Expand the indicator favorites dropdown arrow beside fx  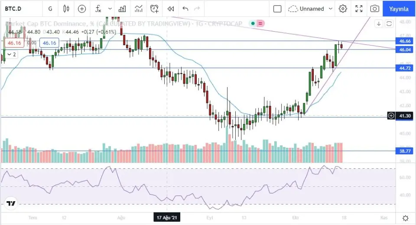pyautogui.click(x=110, y=9)
